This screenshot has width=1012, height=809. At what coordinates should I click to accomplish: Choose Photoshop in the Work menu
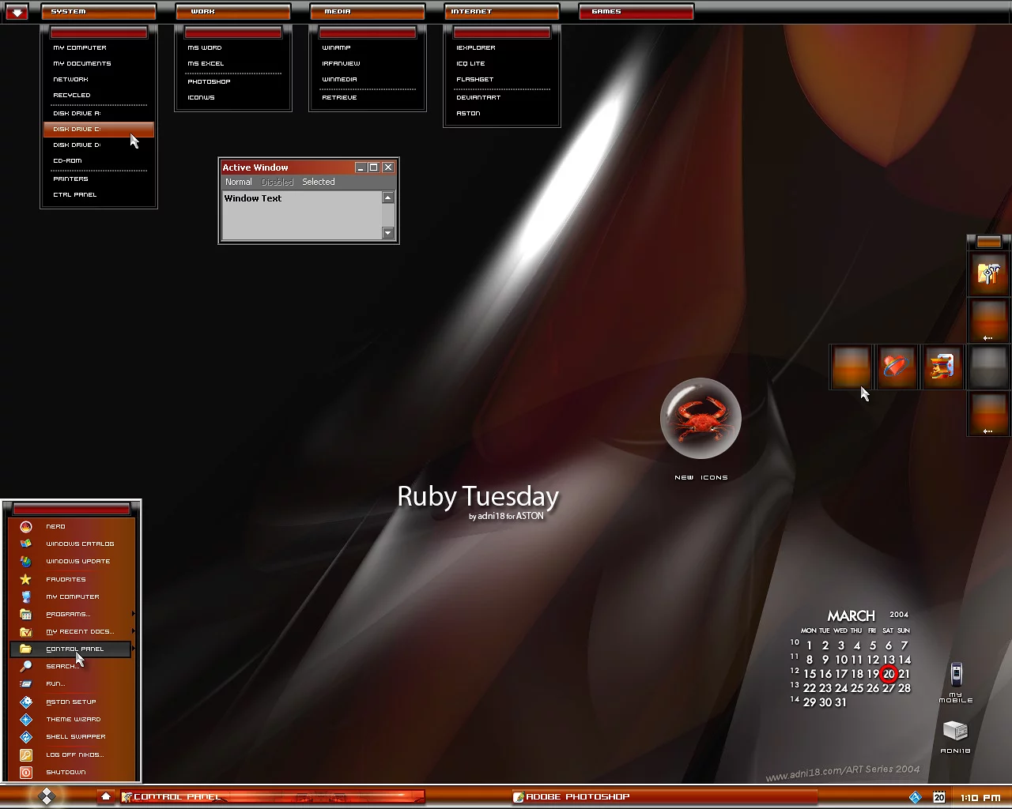click(209, 81)
